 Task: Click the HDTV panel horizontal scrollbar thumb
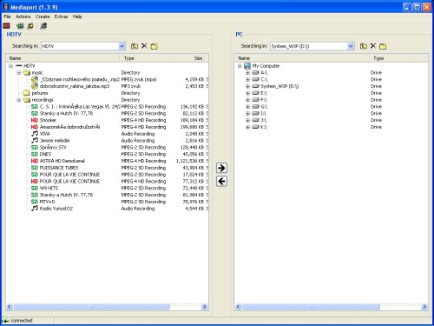pyautogui.click(x=91, y=307)
